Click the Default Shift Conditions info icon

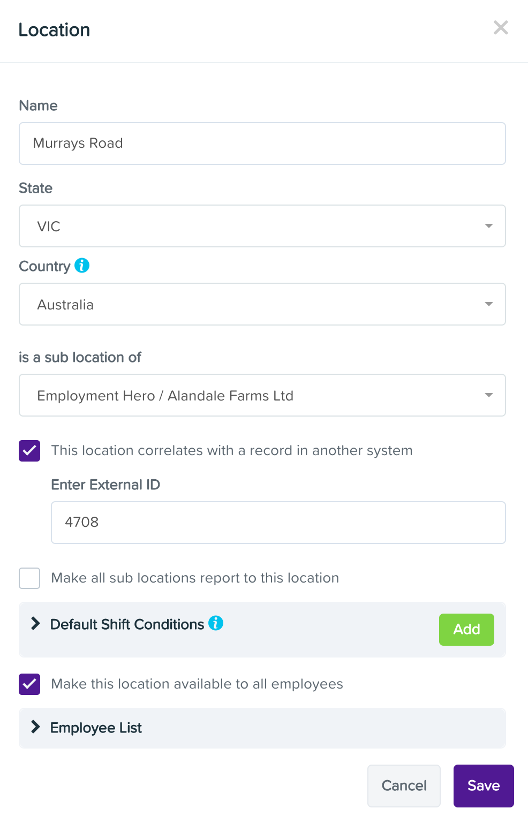[x=216, y=624]
